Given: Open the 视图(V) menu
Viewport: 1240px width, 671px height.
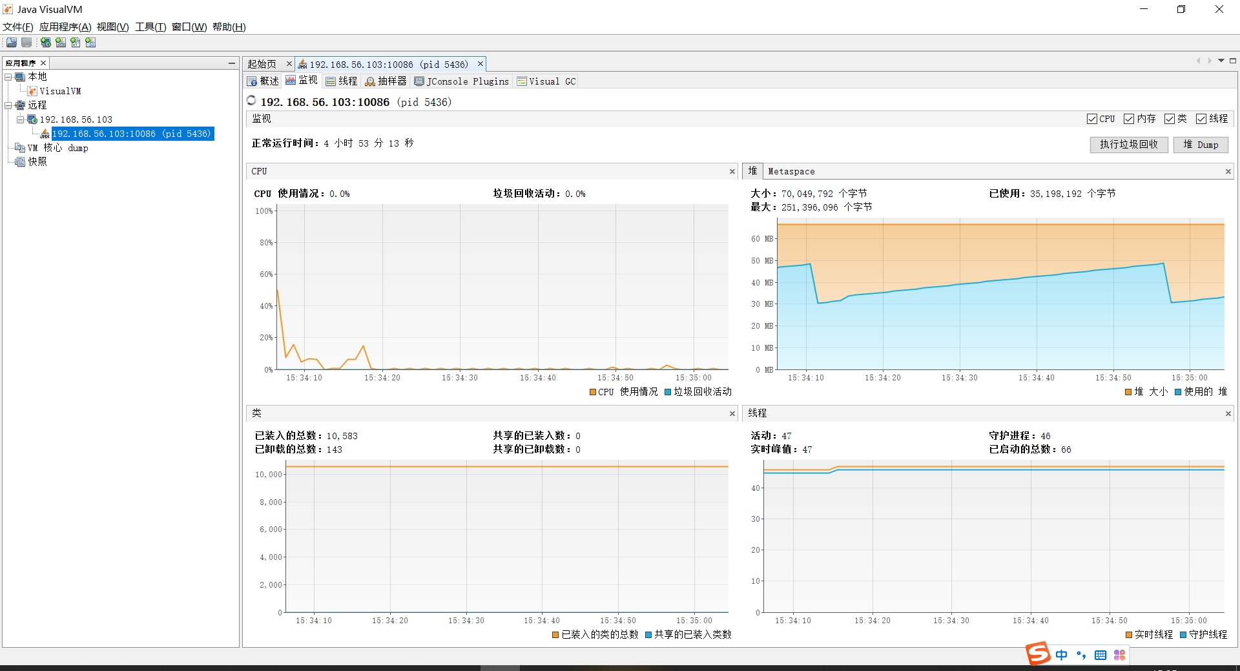Looking at the screenshot, I should pos(113,27).
